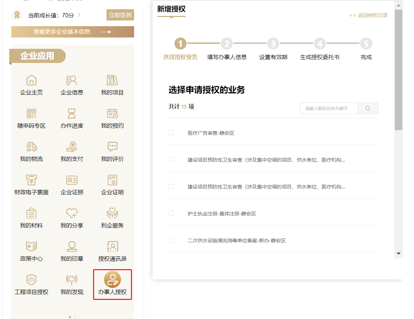
Task: Check the 护士执业注册-集体注册-静安区 checkbox
Action: (x=171, y=213)
